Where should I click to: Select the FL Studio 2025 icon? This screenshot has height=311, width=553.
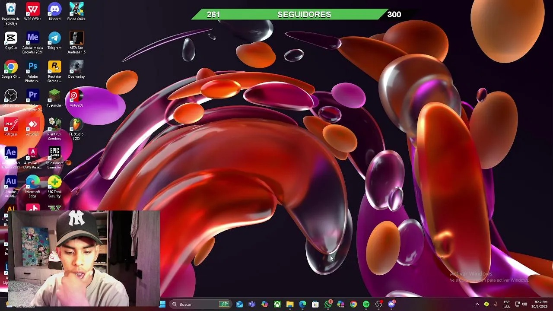coord(76,129)
